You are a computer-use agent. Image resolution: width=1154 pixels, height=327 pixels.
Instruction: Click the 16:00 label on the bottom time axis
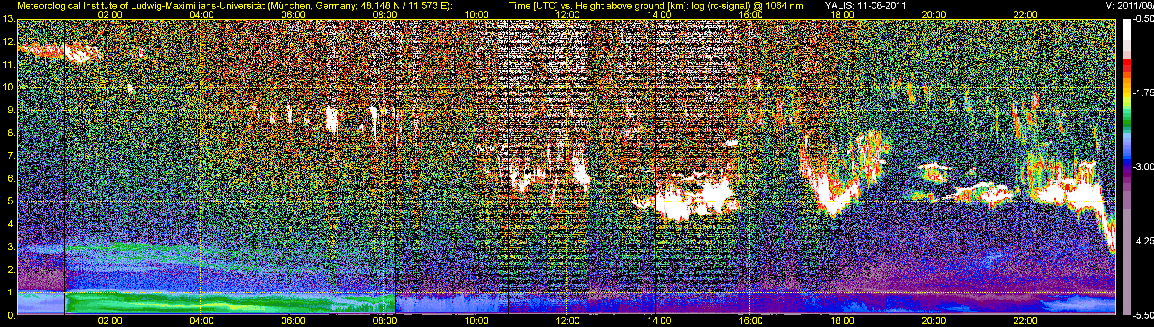[x=750, y=321]
